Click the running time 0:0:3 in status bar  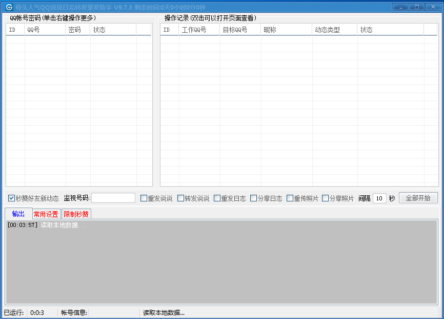pyautogui.click(x=37, y=312)
